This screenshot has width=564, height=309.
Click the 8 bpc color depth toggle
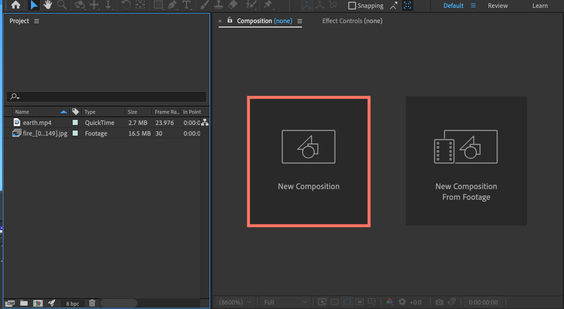[72, 303]
